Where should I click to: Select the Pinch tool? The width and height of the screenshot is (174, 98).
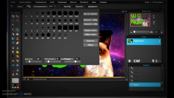point(17,65)
